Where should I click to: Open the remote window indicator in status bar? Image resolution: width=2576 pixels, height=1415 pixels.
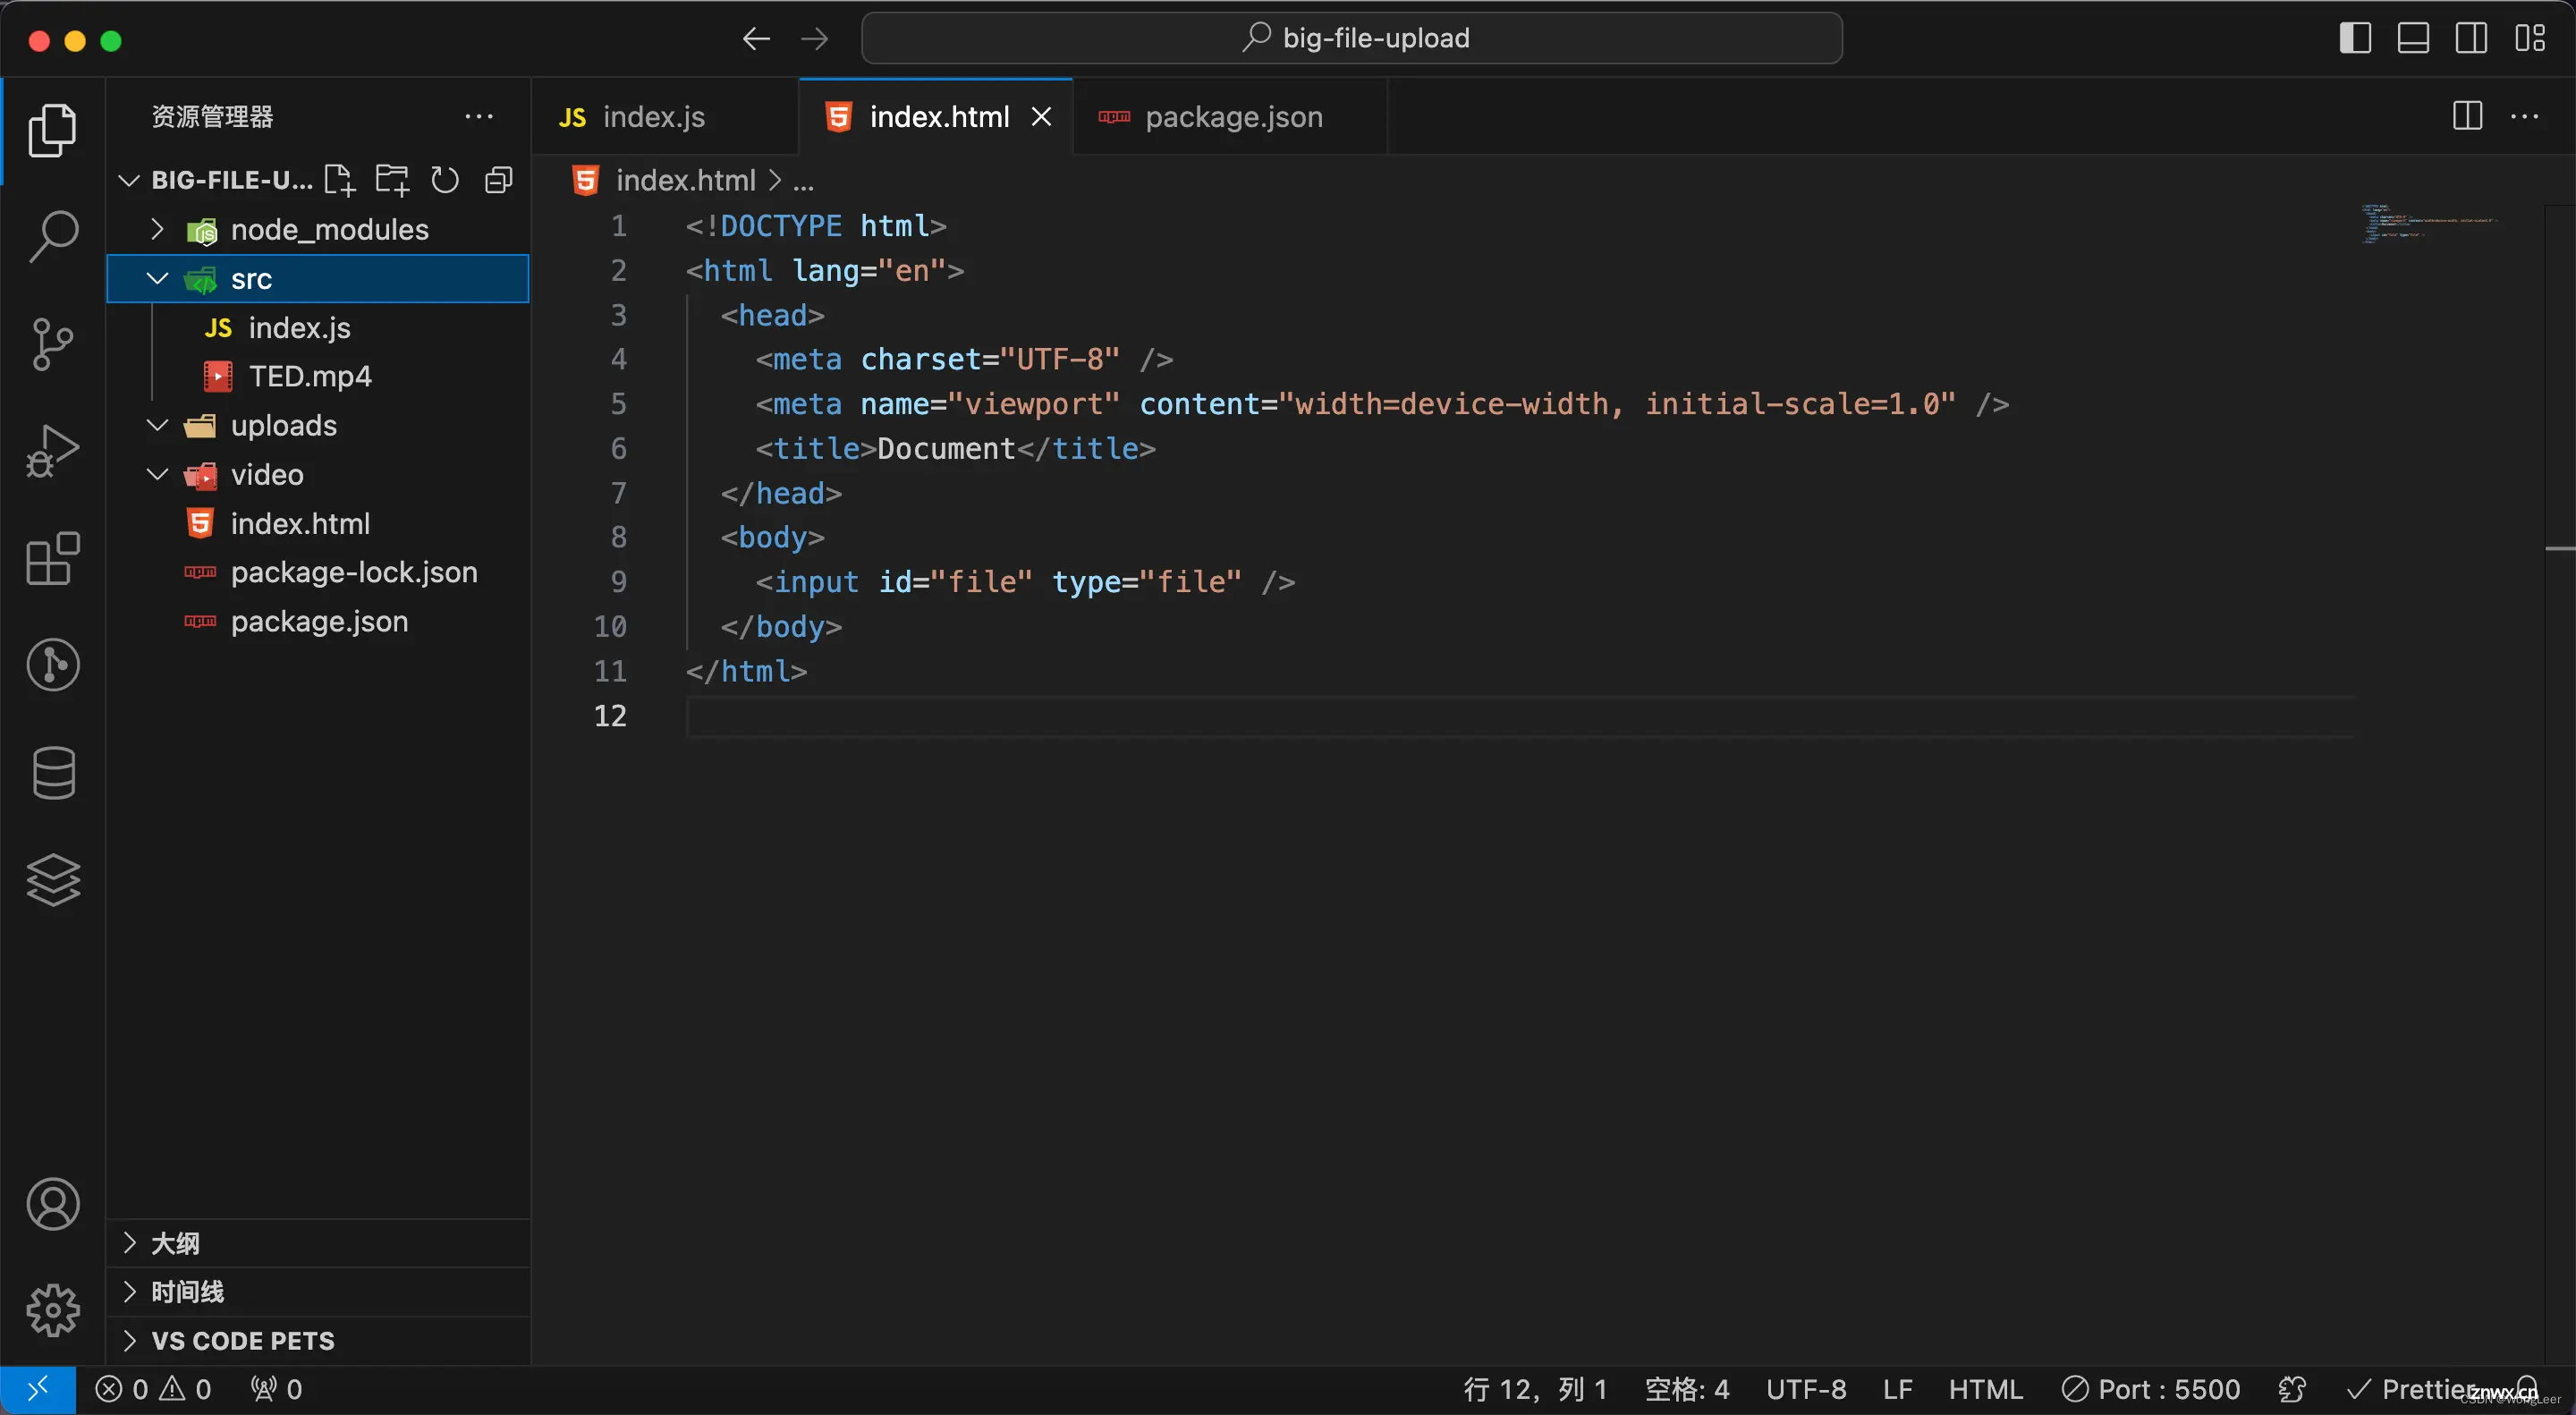pos(38,1389)
